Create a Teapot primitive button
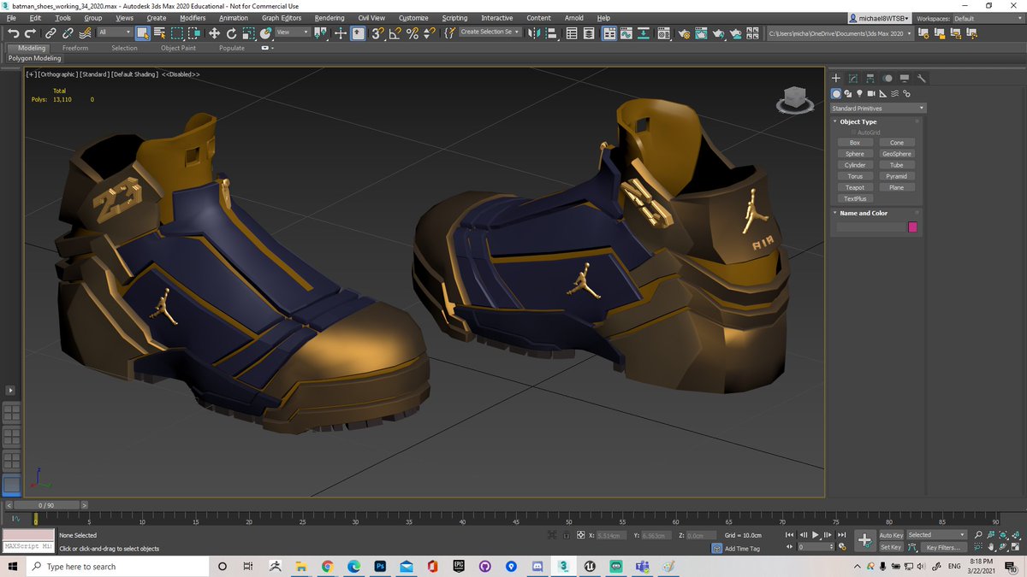The image size is (1027, 577). click(855, 187)
